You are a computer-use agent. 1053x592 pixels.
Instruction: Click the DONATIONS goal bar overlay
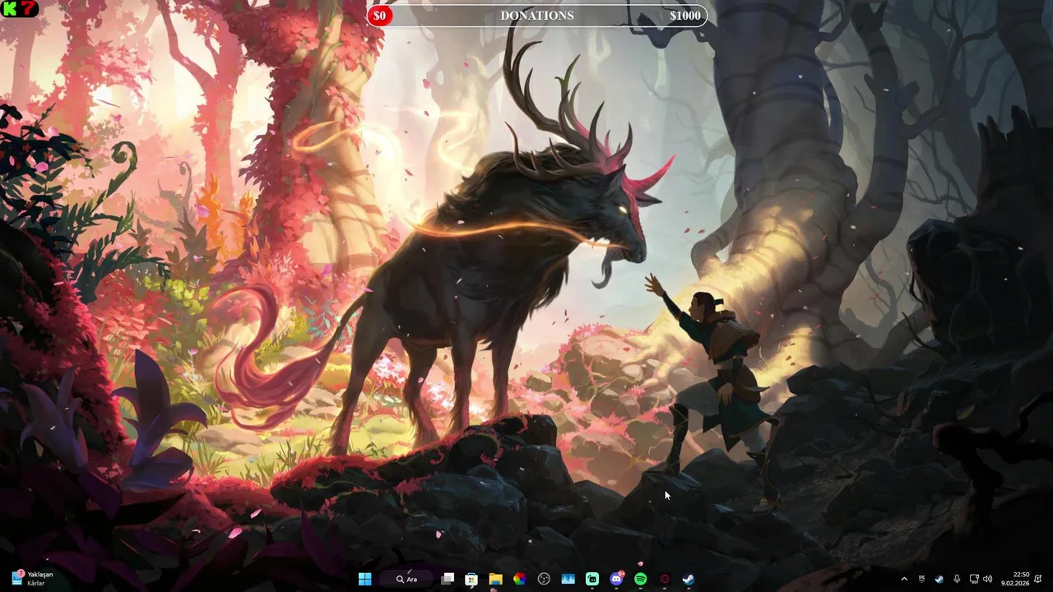537,16
